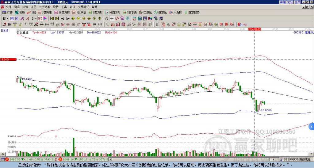The width and height of the screenshot is (314, 168).
Task: Click the Tp=14.4823 value
Action: pos(39,32)
